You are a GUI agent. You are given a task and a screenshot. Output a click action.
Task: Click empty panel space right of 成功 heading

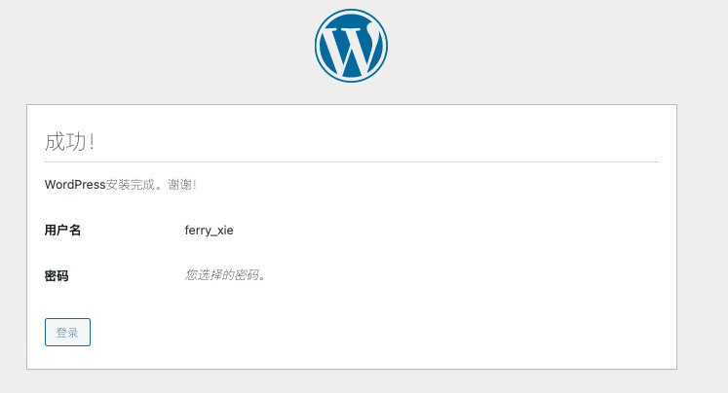click(390, 142)
